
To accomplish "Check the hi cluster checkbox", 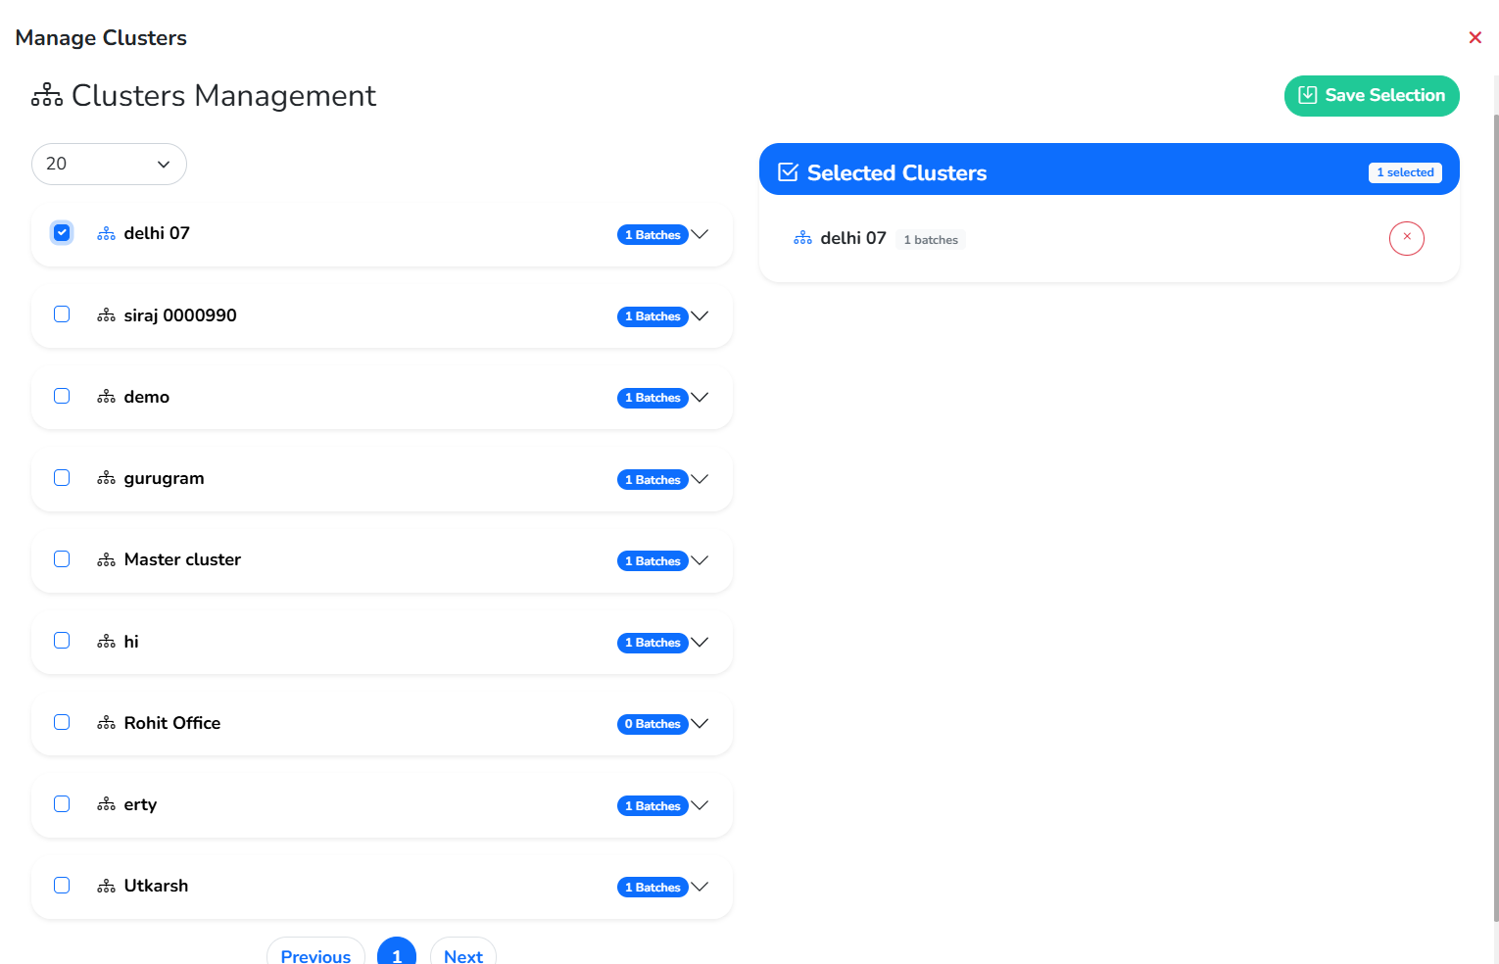I will click(x=62, y=641).
